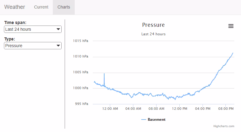Open the Type dropdown showing Pressure
Image resolution: width=241 pixels, height=132 pixels.
33,46
